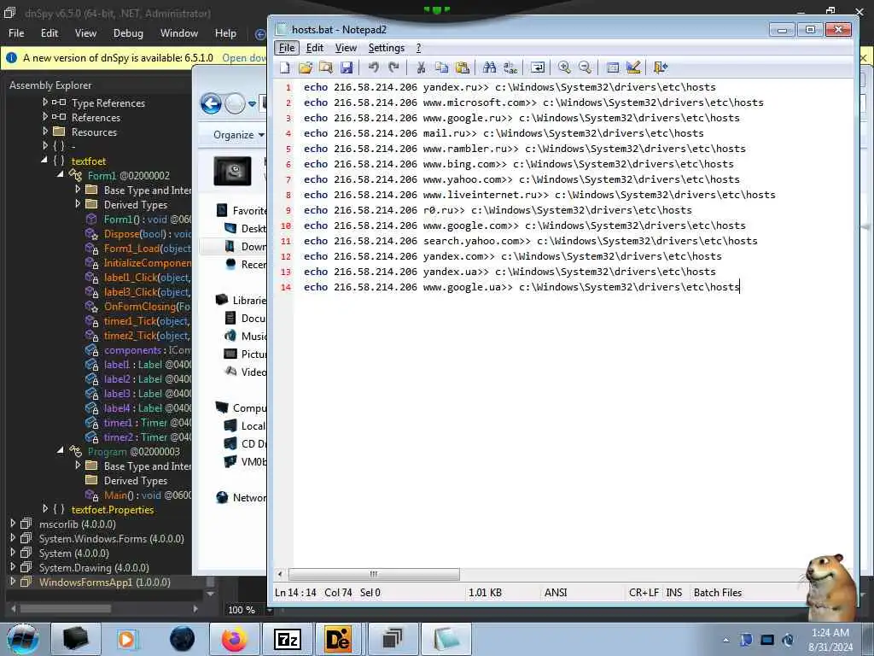Click the Cut scissors icon in Notepad2
Image resolution: width=874 pixels, height=656 pixels.
(x=421, y=67)
